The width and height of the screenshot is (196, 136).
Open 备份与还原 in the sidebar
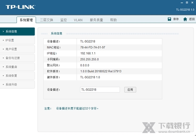17,58
